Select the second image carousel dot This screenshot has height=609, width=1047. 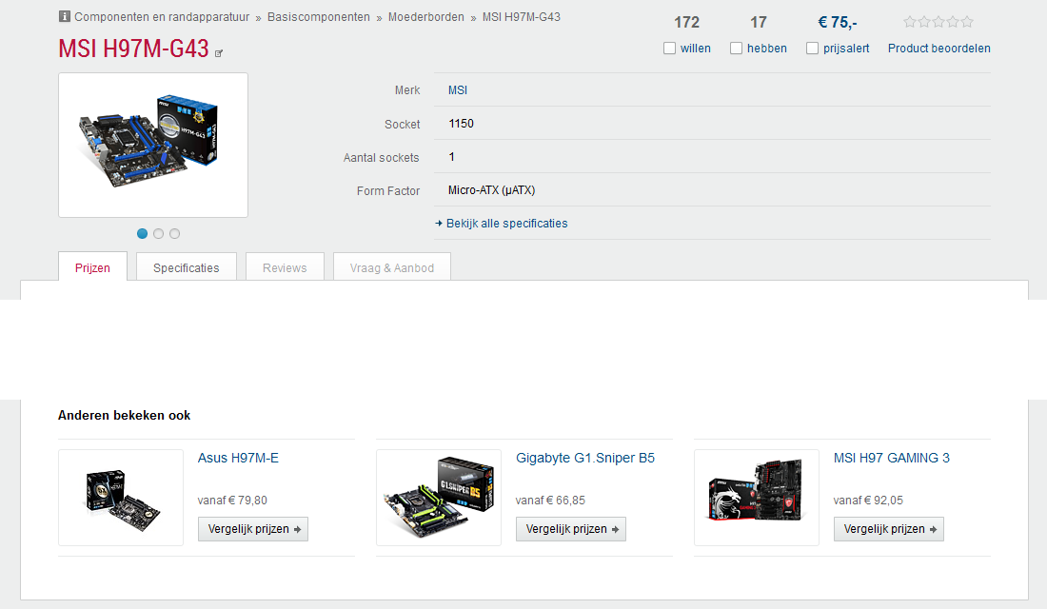pyautogui.click(x=158, y=234)
